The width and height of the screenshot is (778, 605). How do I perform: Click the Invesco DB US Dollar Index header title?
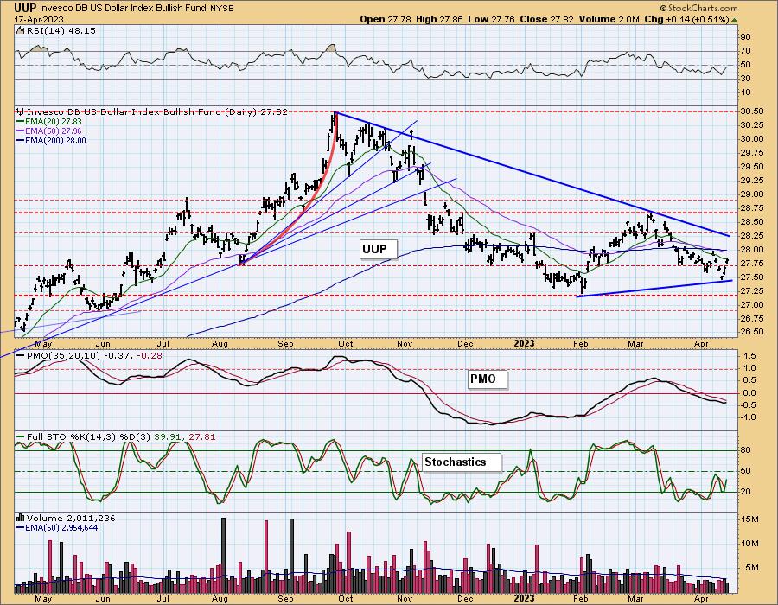(x=124, y=9)
